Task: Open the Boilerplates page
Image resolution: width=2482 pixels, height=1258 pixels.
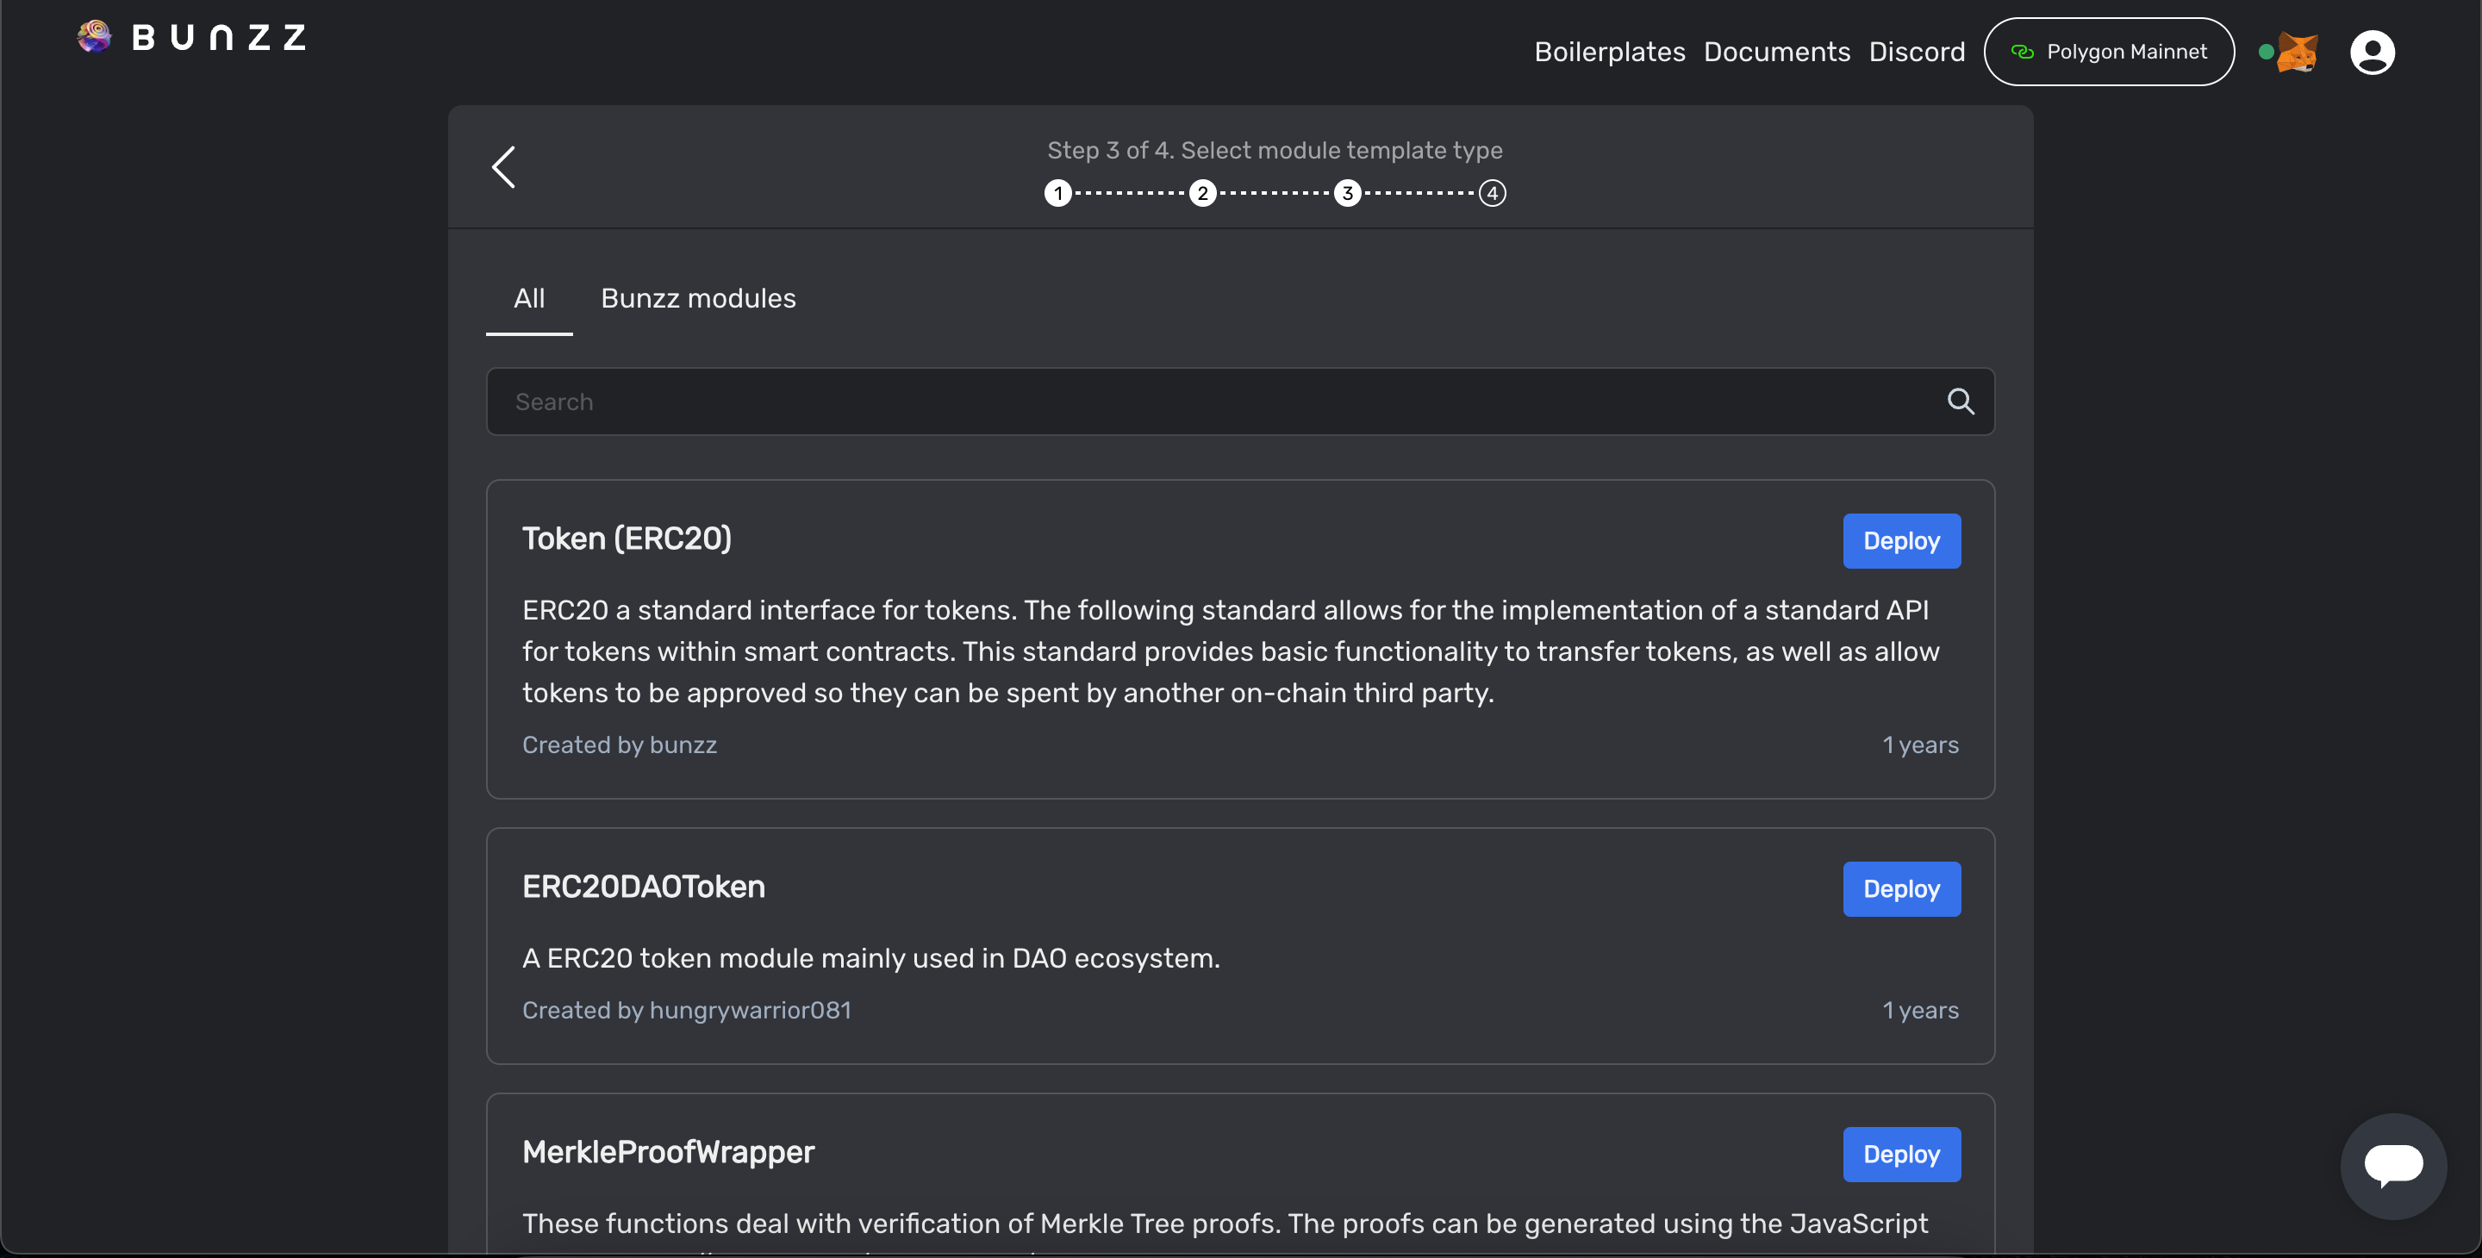Action: coord(1609,52)
